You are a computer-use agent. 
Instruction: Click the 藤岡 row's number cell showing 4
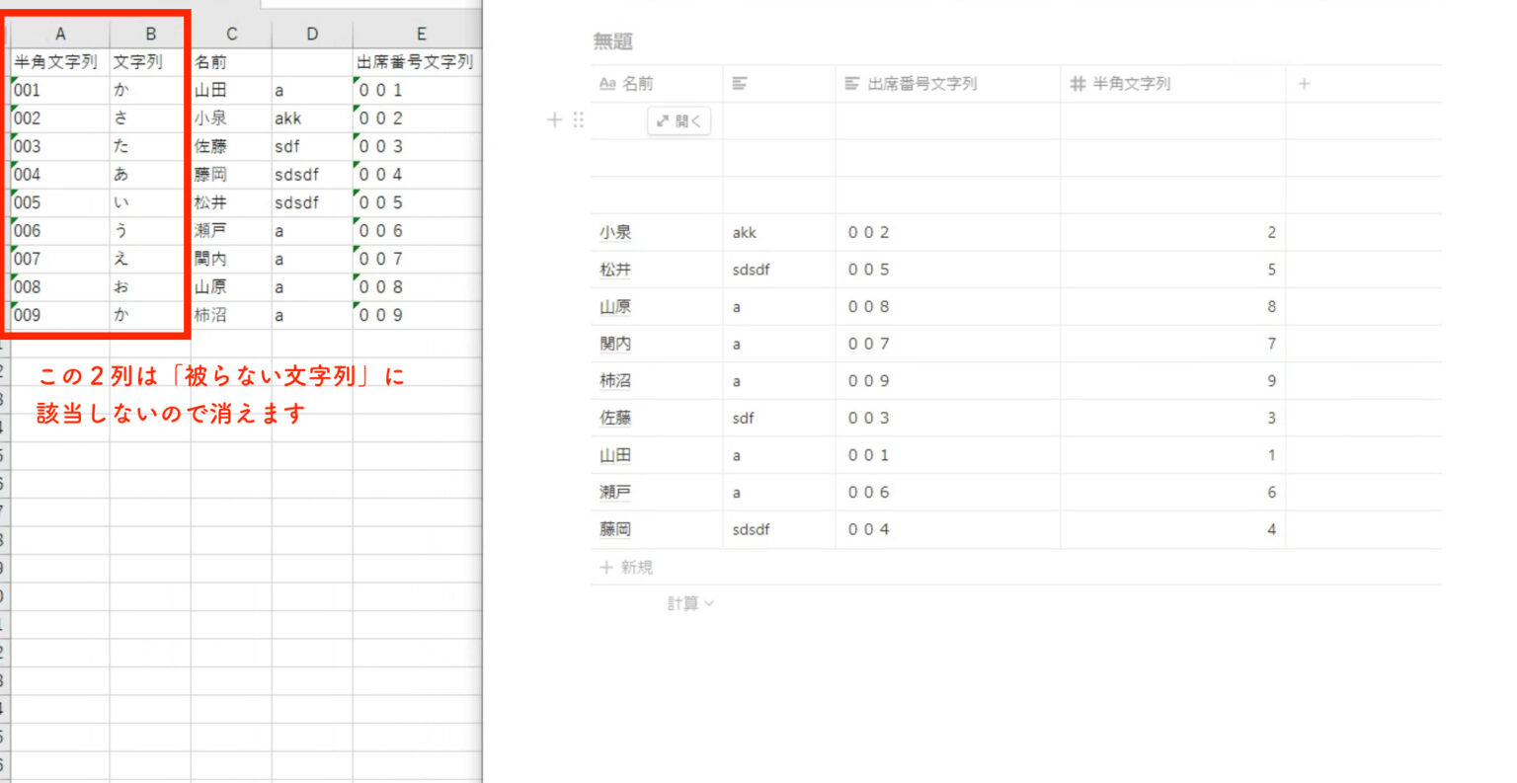click(x=1172, y=530)
